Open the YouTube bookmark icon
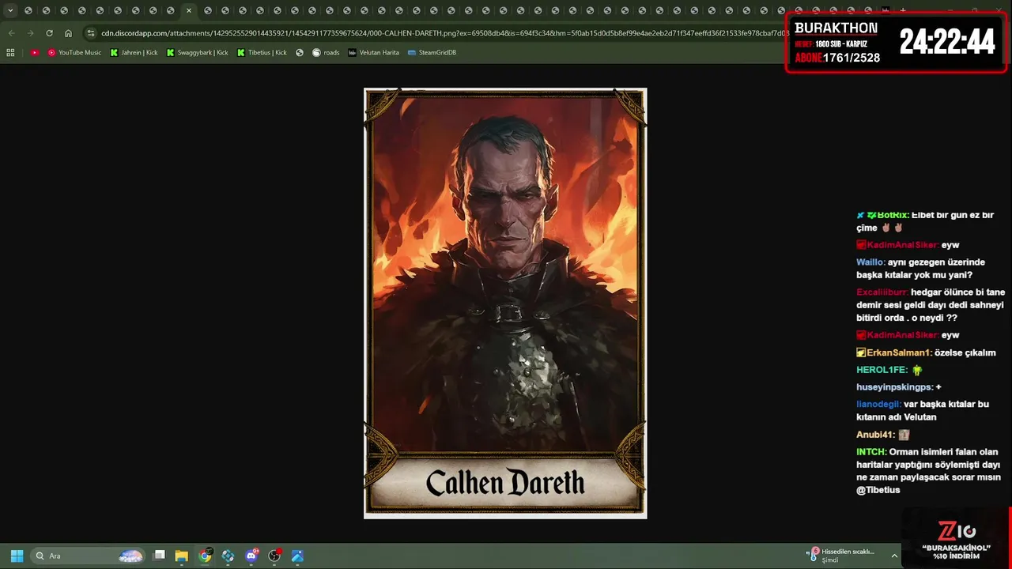This screenshot has height=569, width=1012. (x=35, y=52)
